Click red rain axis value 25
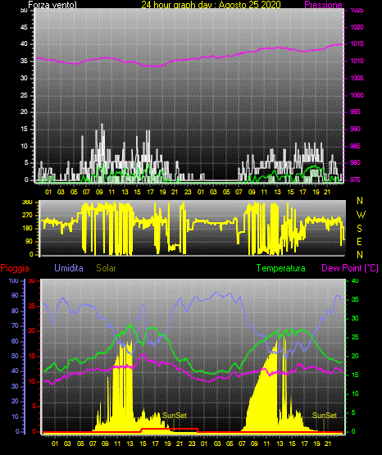 pyautogui.click(x=31, y=306)
